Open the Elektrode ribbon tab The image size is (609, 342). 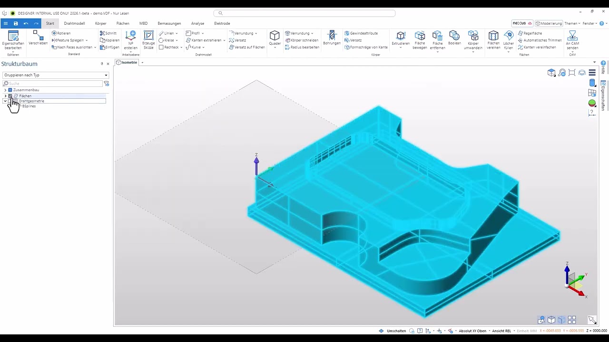coord(222,23)
